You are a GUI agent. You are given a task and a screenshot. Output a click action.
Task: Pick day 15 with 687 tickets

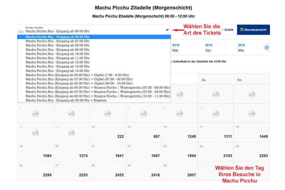pos(144,132)
